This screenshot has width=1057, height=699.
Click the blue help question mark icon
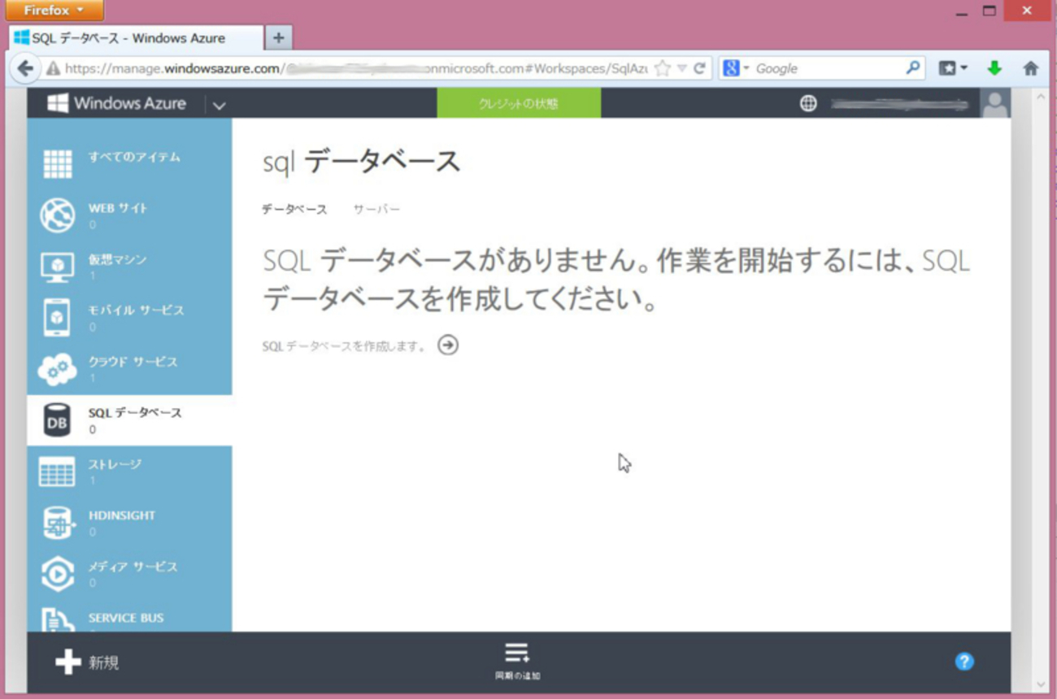pyautogui.click(x=964, y=662)
